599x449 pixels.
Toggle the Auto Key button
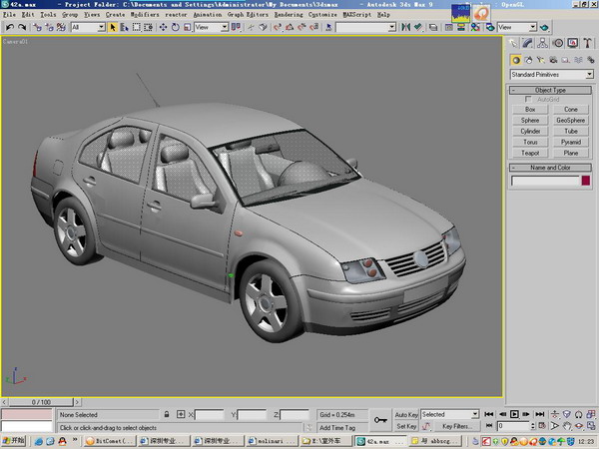coord(406,415)
